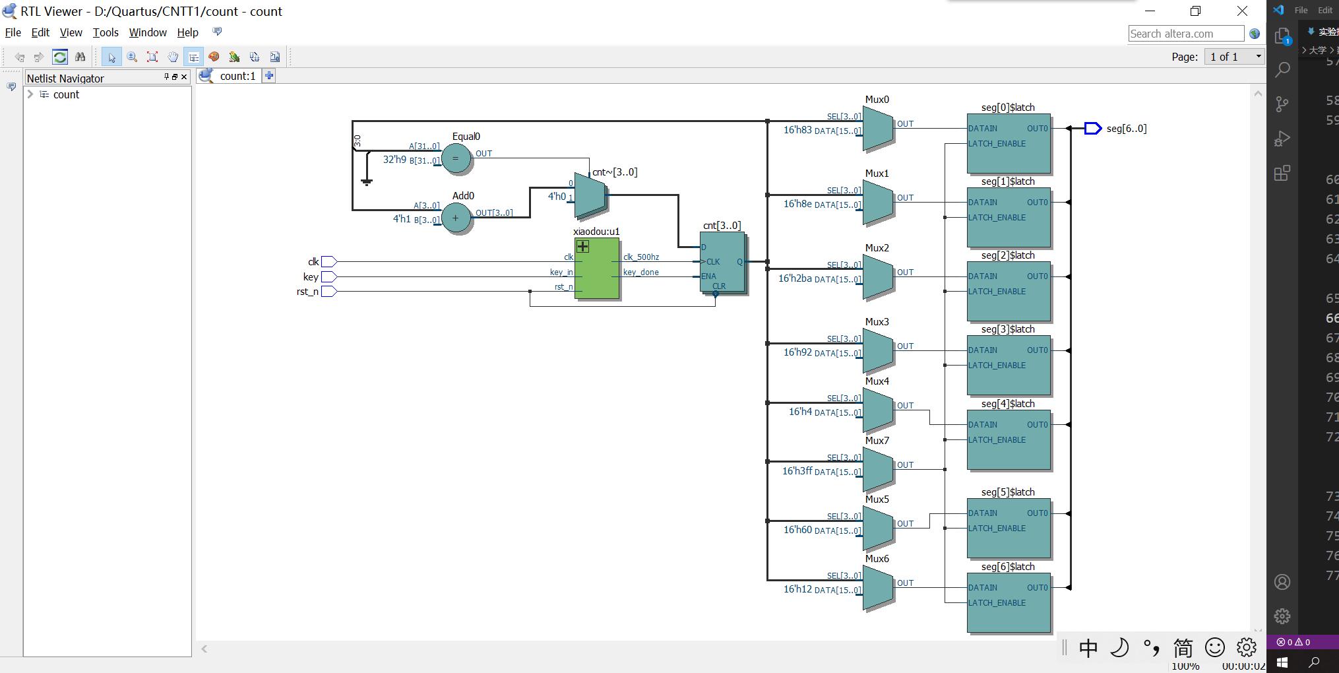Select the Zoom tool magnifier icon

[x=132, y=57]
